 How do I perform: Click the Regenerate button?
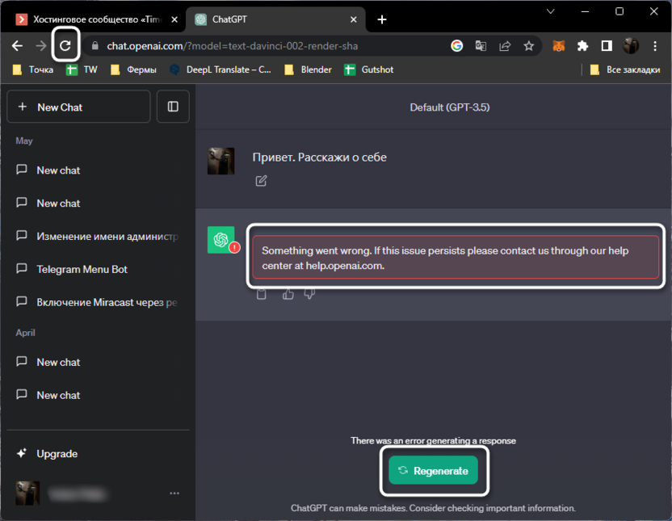click(433, 470)
